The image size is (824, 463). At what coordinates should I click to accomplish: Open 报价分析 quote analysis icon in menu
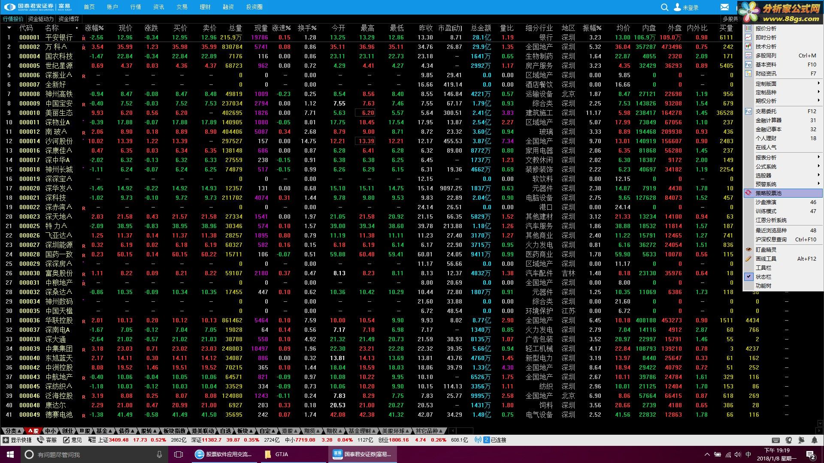click(x=748, y=28)
